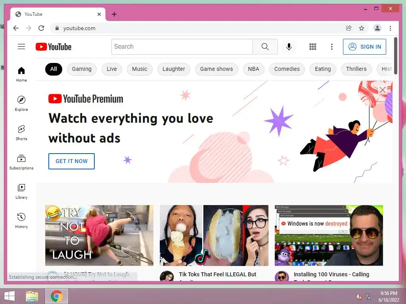The height and width of the screenshot is (304, 406).
Task: Open Windows is now destroyed thumbnail
Action: pos(329,235)
